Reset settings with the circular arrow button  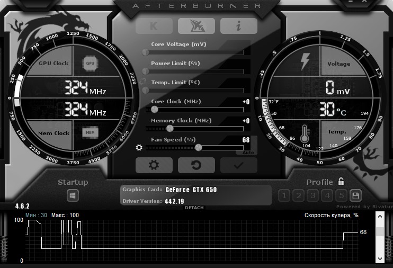point(196,165)
